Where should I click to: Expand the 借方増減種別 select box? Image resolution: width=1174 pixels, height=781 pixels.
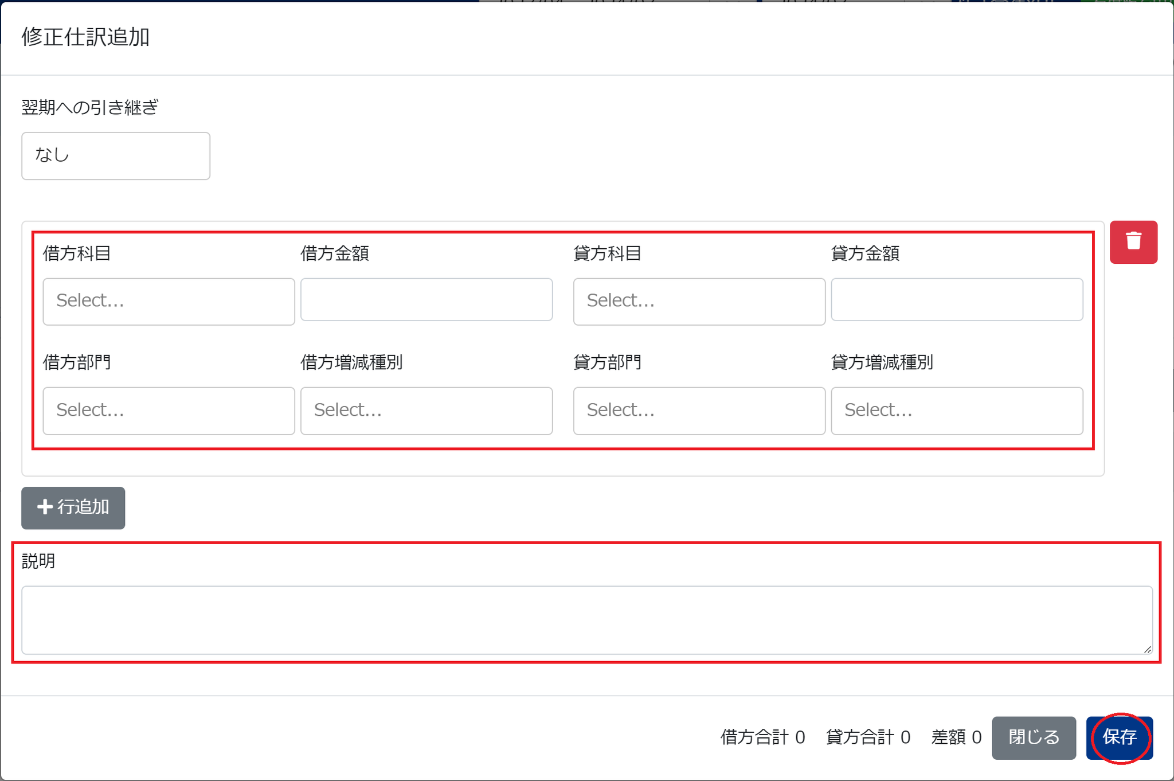click(x=426, y=411)
